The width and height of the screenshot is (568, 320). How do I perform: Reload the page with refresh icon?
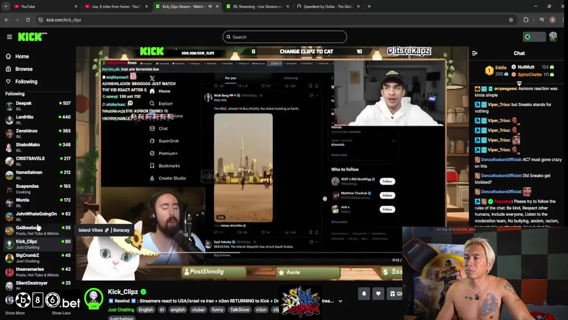28,20
